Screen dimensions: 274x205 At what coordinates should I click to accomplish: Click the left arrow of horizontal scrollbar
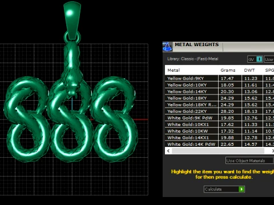point(168,151)
